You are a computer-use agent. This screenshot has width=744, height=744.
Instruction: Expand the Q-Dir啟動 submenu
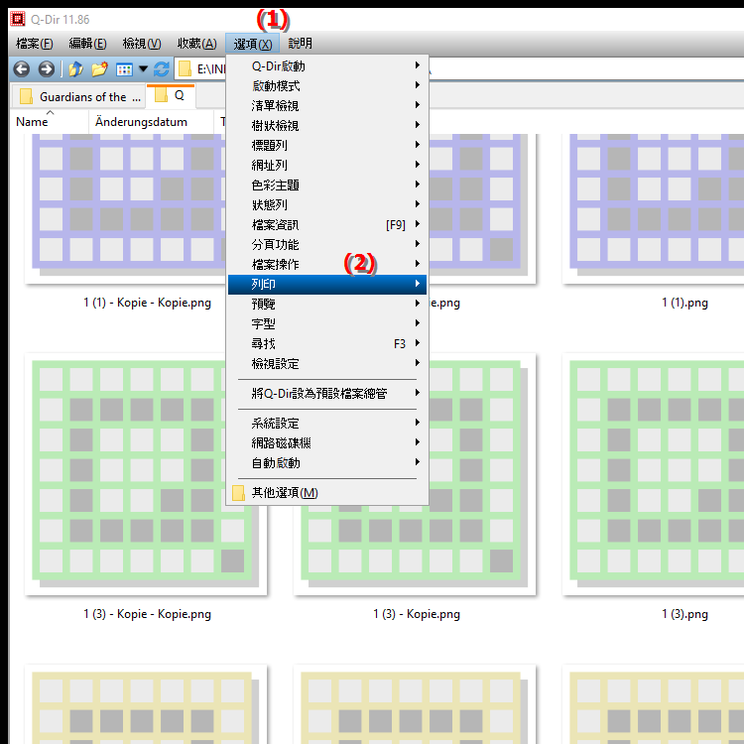(x=327, y=65)
